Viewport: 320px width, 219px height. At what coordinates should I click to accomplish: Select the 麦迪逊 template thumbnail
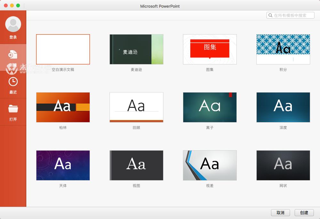click(136, 49)
